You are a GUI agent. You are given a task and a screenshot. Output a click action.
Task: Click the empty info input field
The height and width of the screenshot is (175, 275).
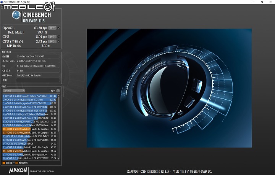pyautogui.click(x=38, y=80)
